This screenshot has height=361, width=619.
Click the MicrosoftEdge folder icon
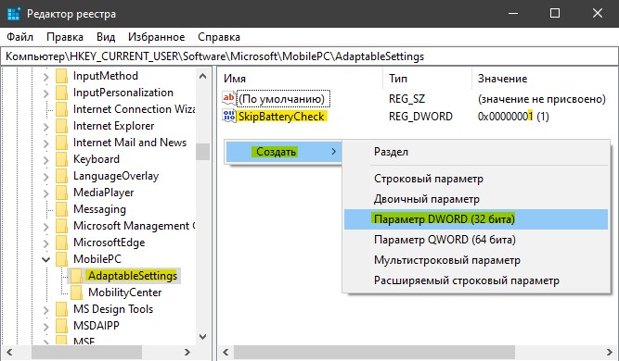(61, 243)
